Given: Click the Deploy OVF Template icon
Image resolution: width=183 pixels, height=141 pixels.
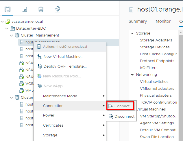Looking at the screenshot, I should [x=40, y=66].
